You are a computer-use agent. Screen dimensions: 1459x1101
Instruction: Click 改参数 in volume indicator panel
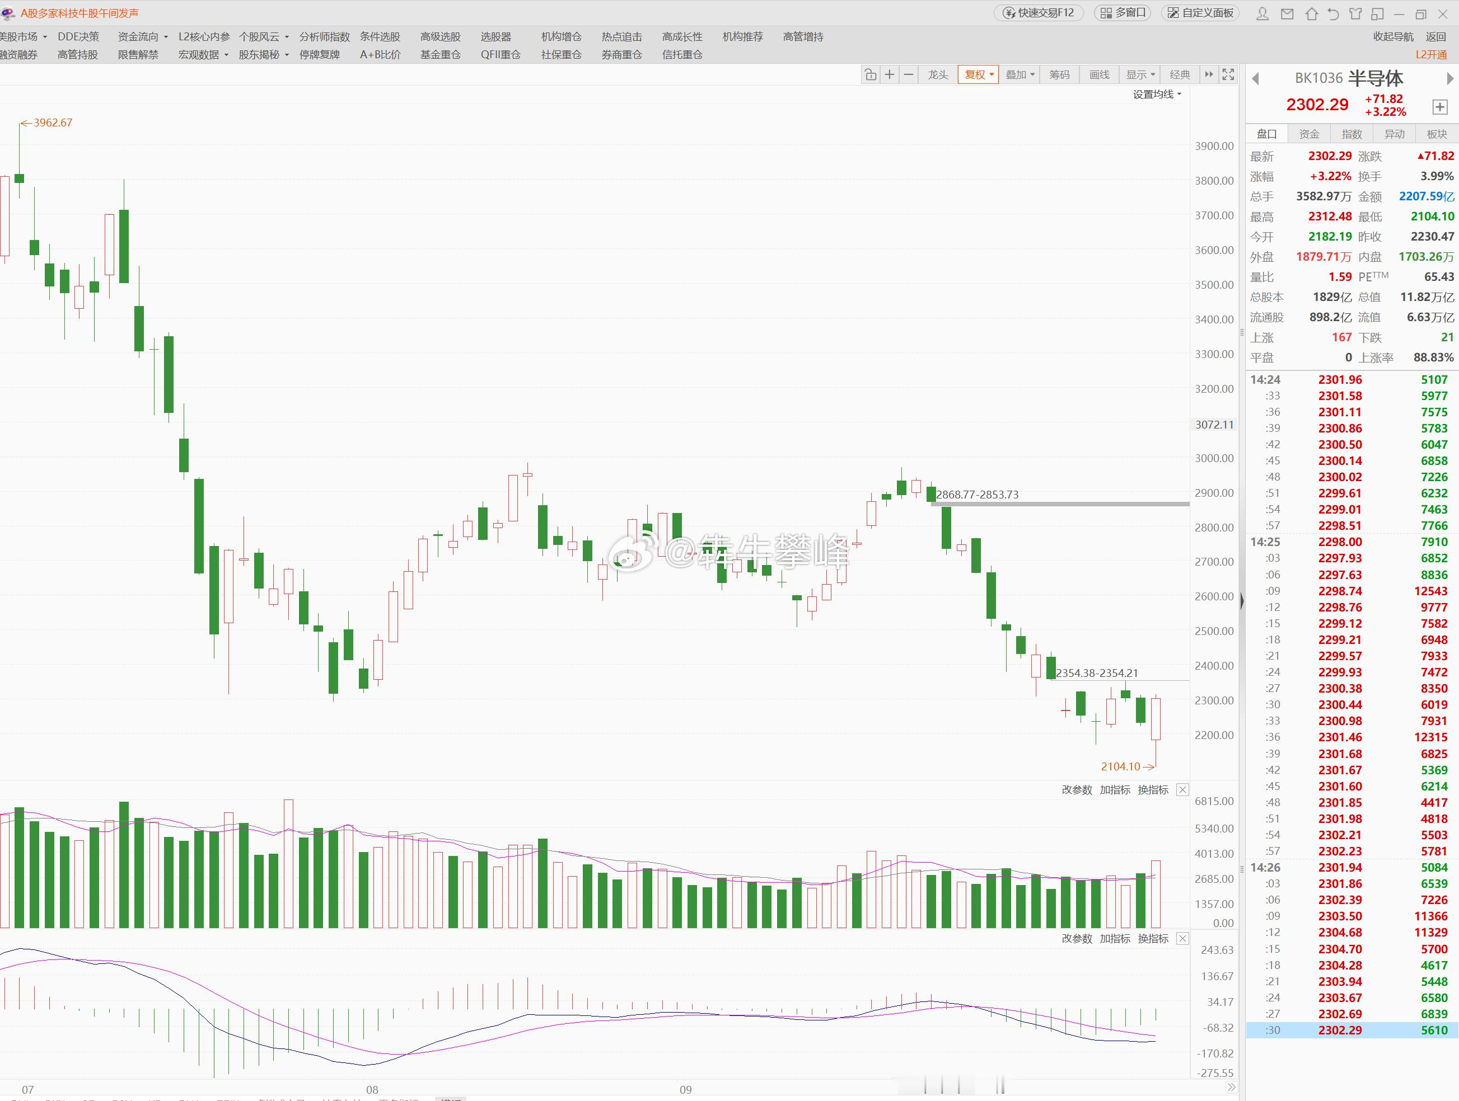click(1077, 789)
